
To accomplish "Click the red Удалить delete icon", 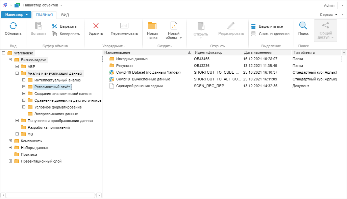I will pos(96,26).
